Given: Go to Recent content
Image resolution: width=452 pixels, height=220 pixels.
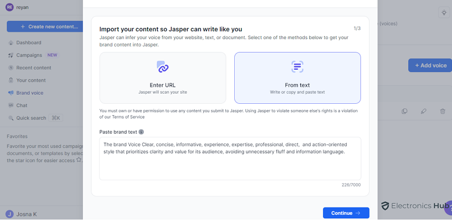Looking at the screenshot, I should pos(34,68).
